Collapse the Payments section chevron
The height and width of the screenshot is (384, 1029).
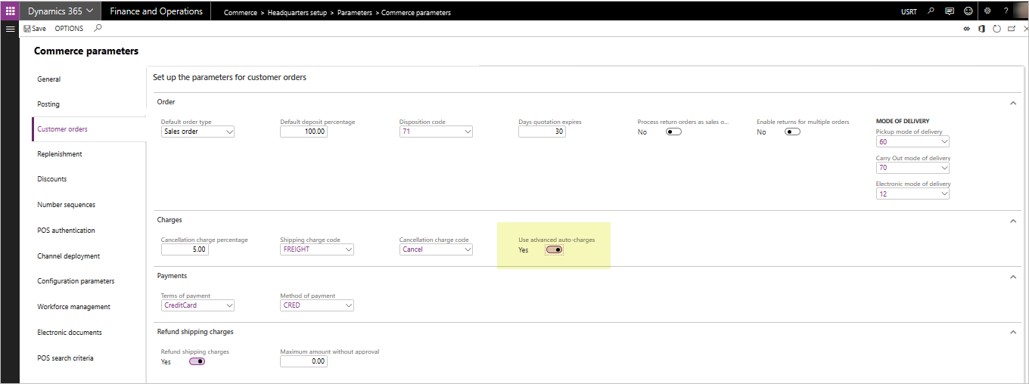point(1014,277)
